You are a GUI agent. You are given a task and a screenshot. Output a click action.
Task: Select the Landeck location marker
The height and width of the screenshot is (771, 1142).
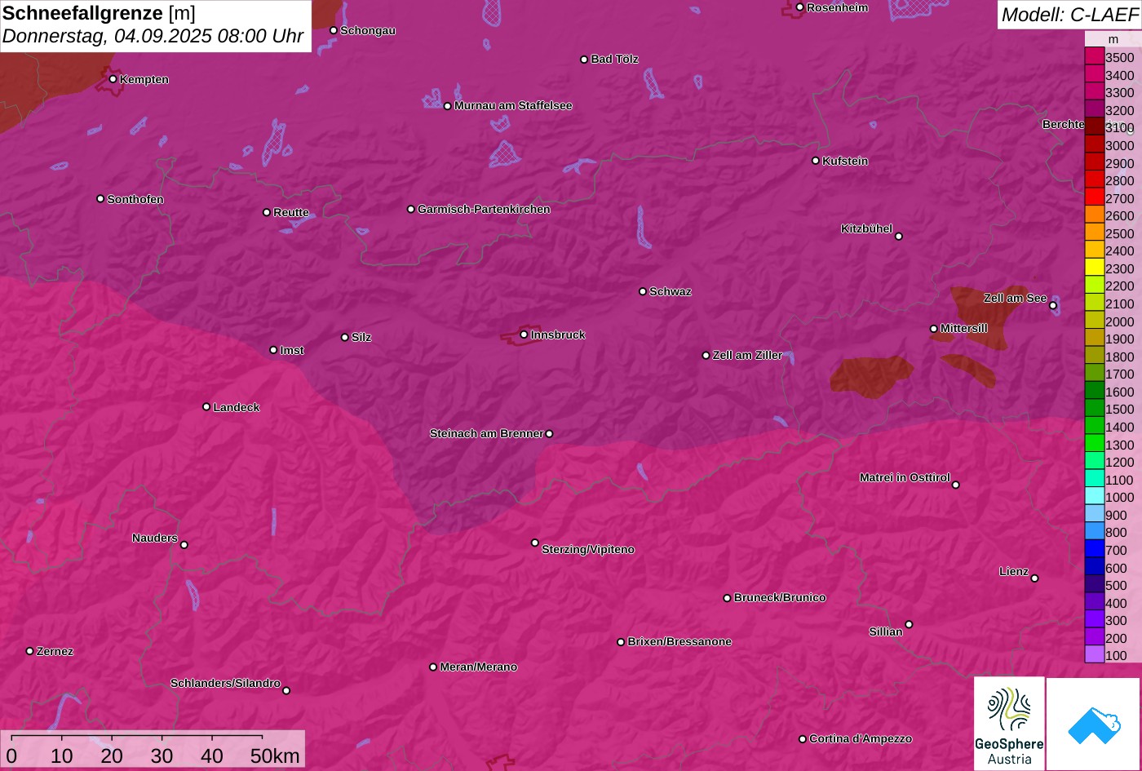206,407
